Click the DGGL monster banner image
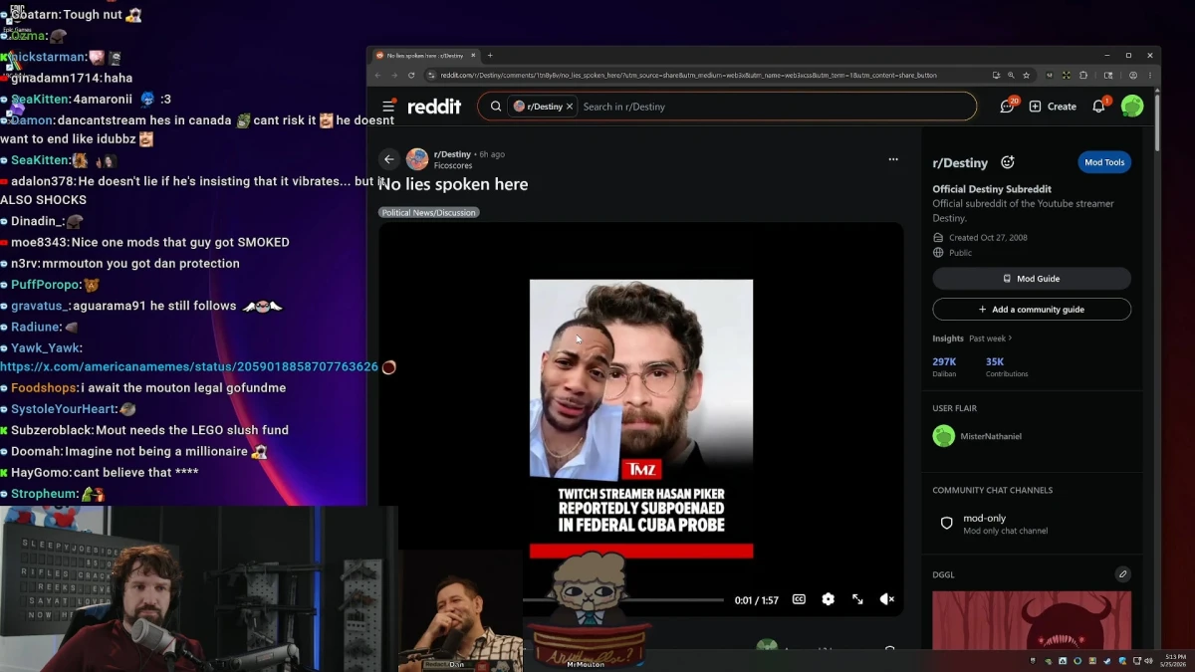The width and height of the screenshot is (1195, 672). (x=1032, y=620)
